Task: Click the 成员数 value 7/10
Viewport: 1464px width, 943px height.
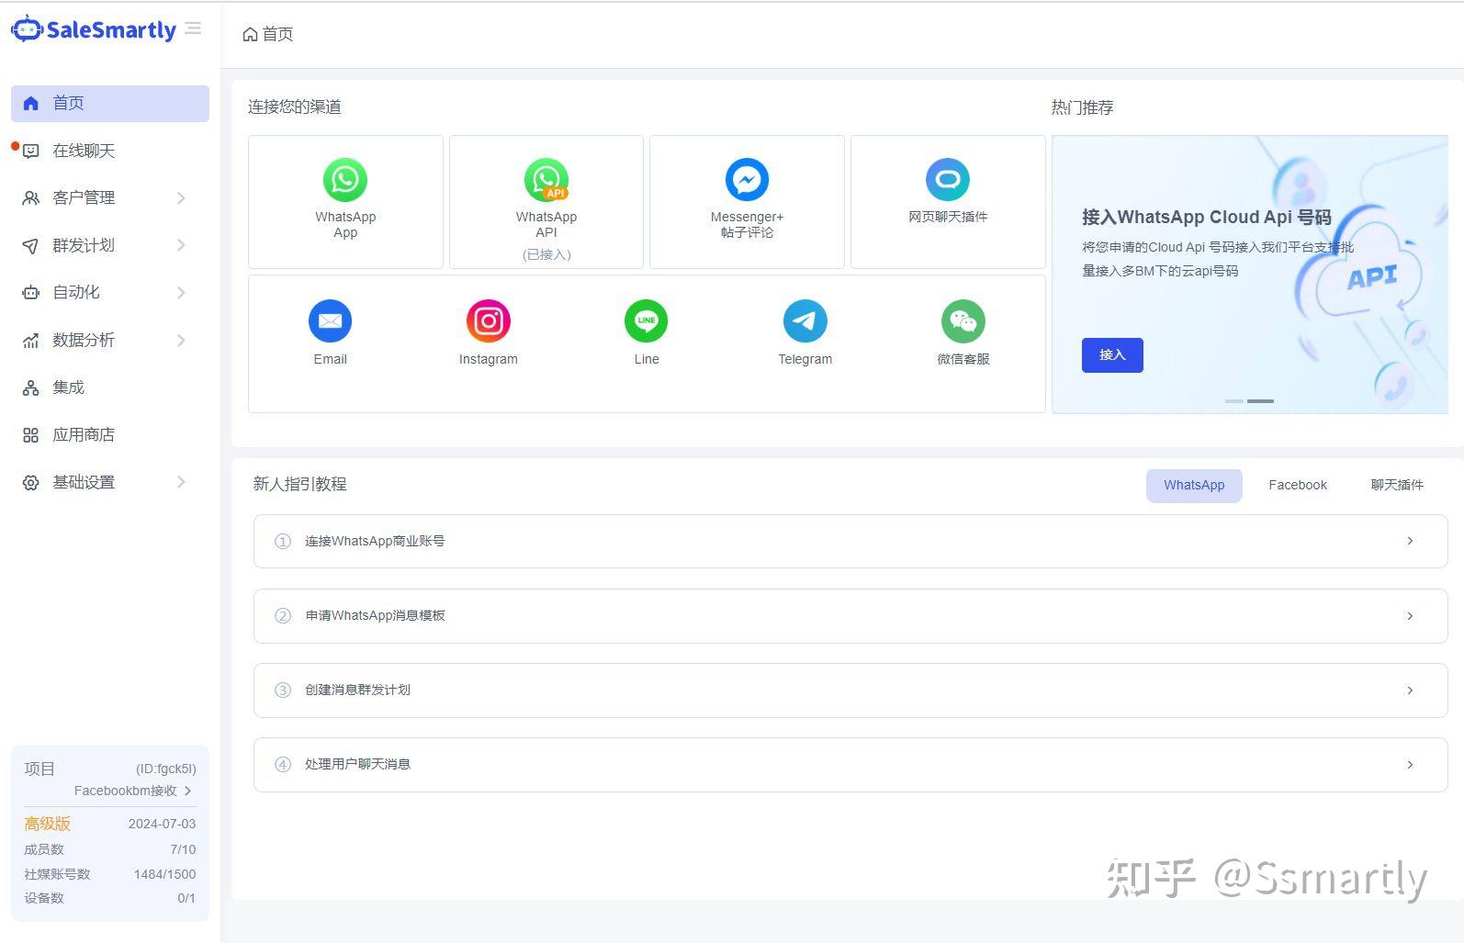Action: [183, 849]
